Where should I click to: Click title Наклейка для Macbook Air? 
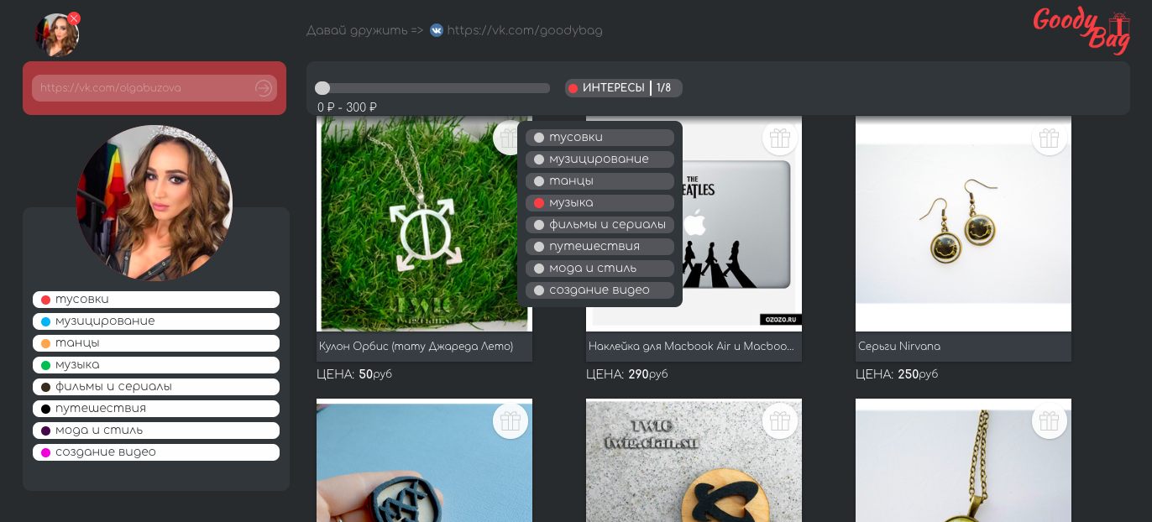[690, 347]
